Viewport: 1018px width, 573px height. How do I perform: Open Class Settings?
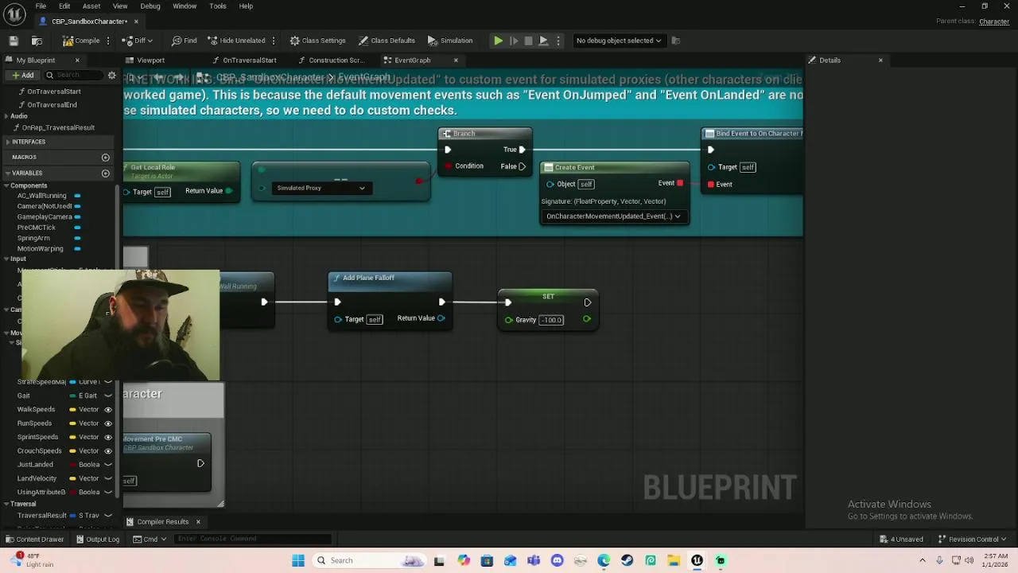317,41
